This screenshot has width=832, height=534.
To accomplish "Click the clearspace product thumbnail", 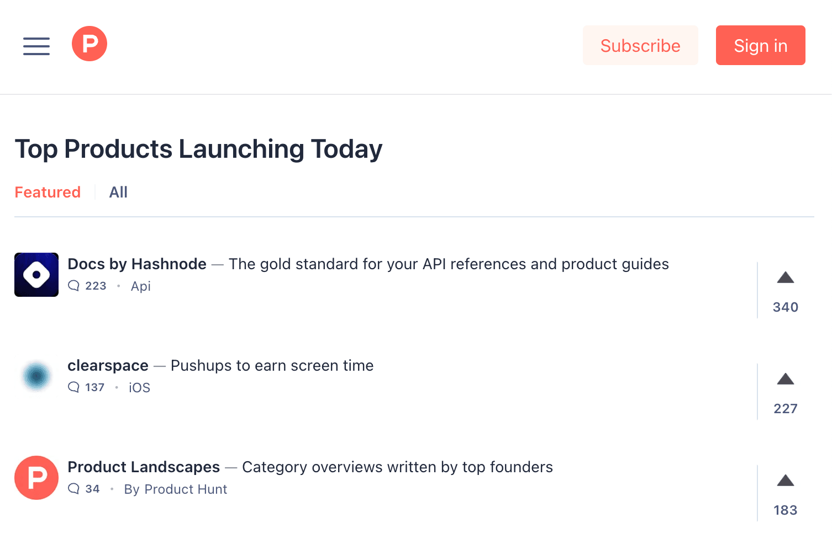I will (x=36, y=376).
